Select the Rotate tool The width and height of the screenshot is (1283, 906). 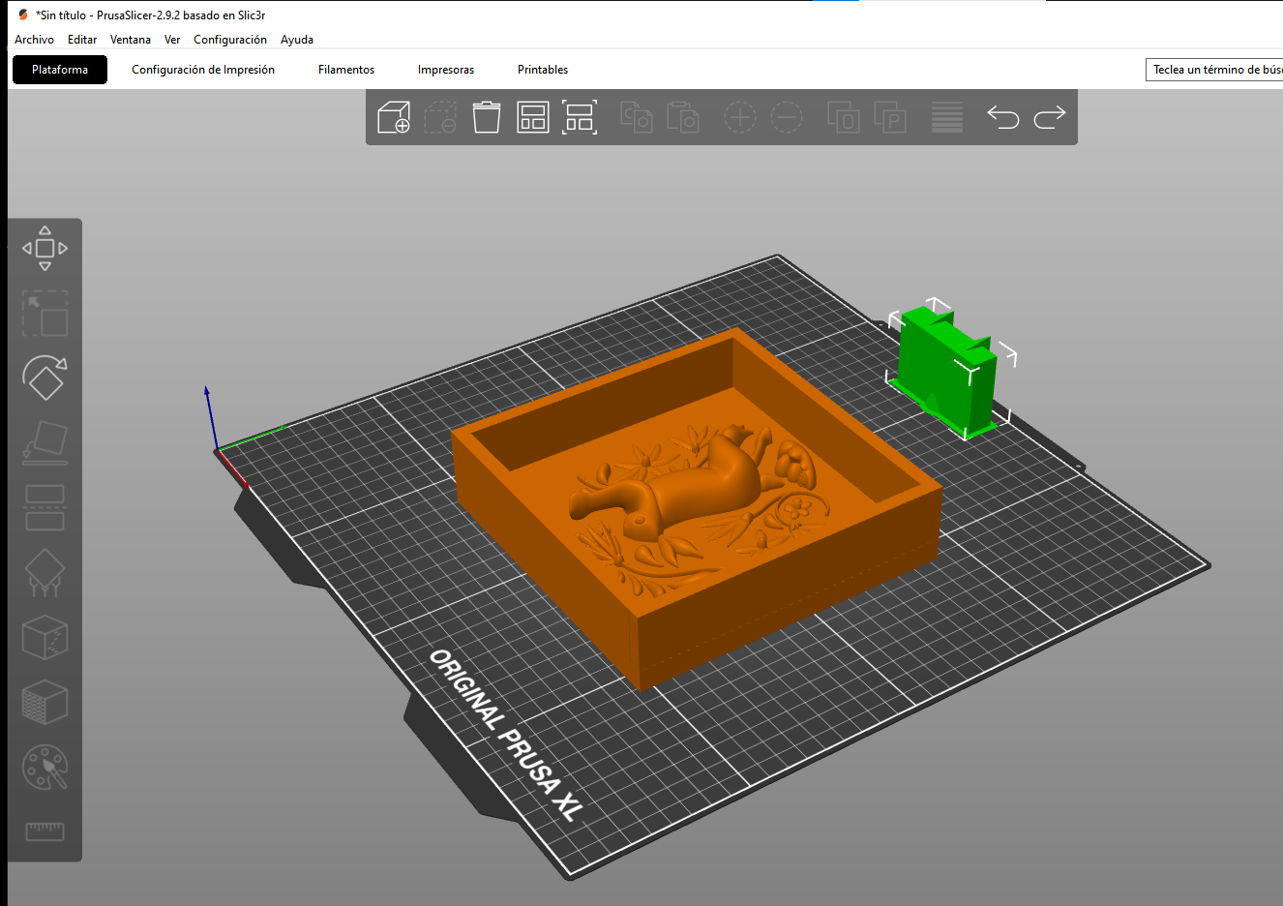(45, 378)
